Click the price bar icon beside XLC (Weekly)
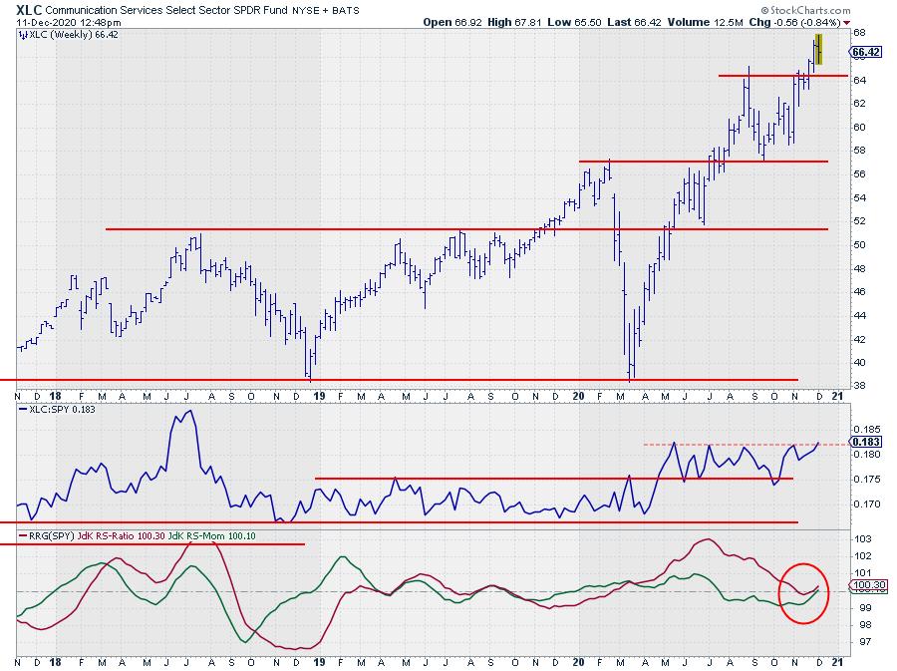Image resolution: width=897 pixels, height=671 pixels. click(21, 34)
